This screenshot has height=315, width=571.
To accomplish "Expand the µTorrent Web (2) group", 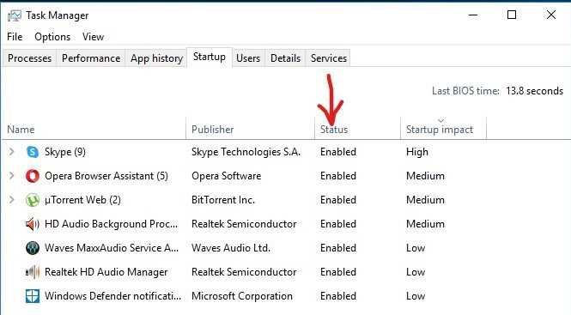I will click(x=12, y=200).
